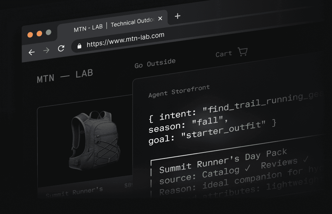This screenshot has width=332, height=214.
Task: Go back with the browser back arrow
Action: click(32, 52)
